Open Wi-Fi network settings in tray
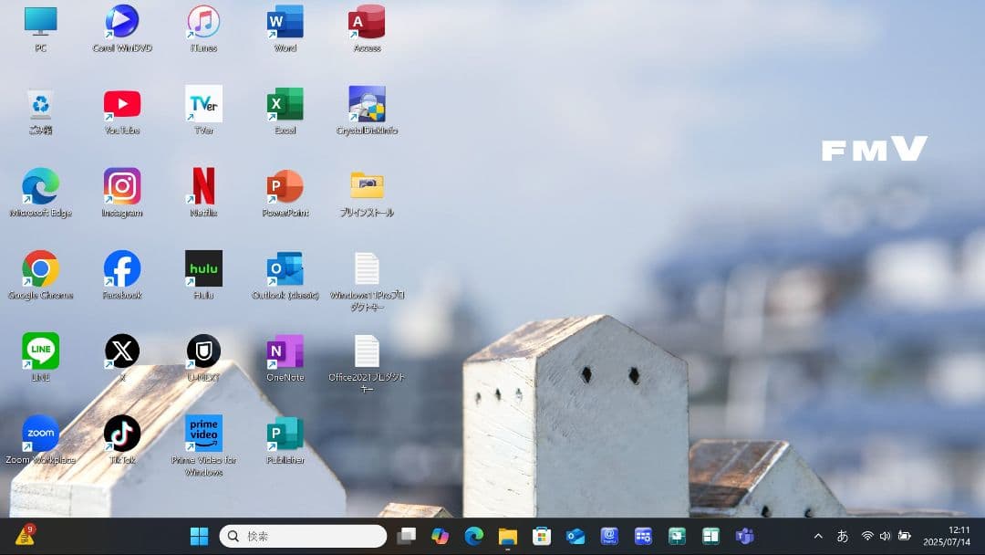 [x=867, y=536]
